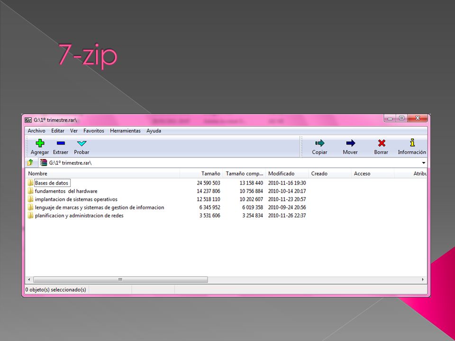Image resolution: width=455 pixels, height=341 pixels.
Task: Select 'fundamentos del hardware' folder name
Action: (x=66, y=191)
